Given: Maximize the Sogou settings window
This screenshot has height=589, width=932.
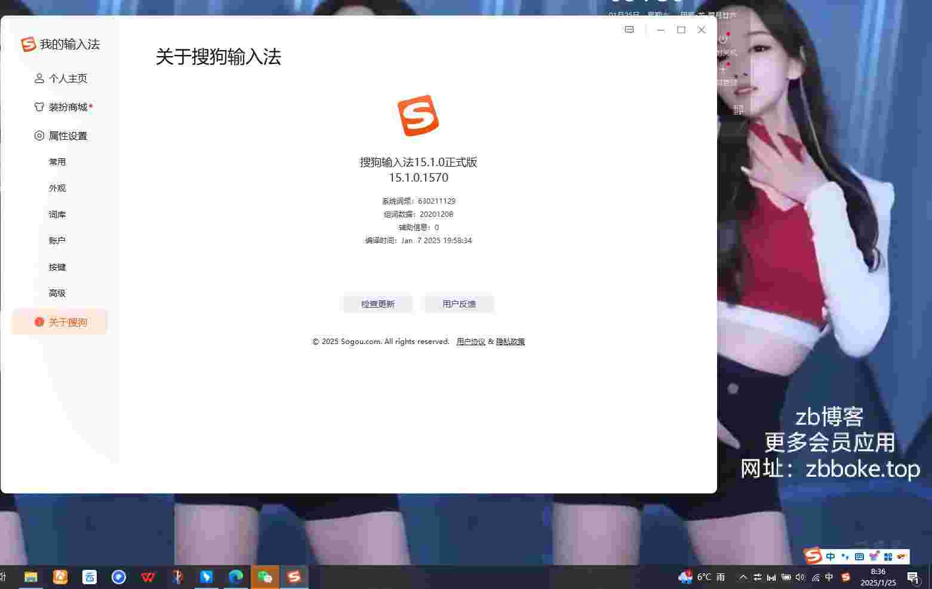Looking at the screenshot, I should coord(681,30).
